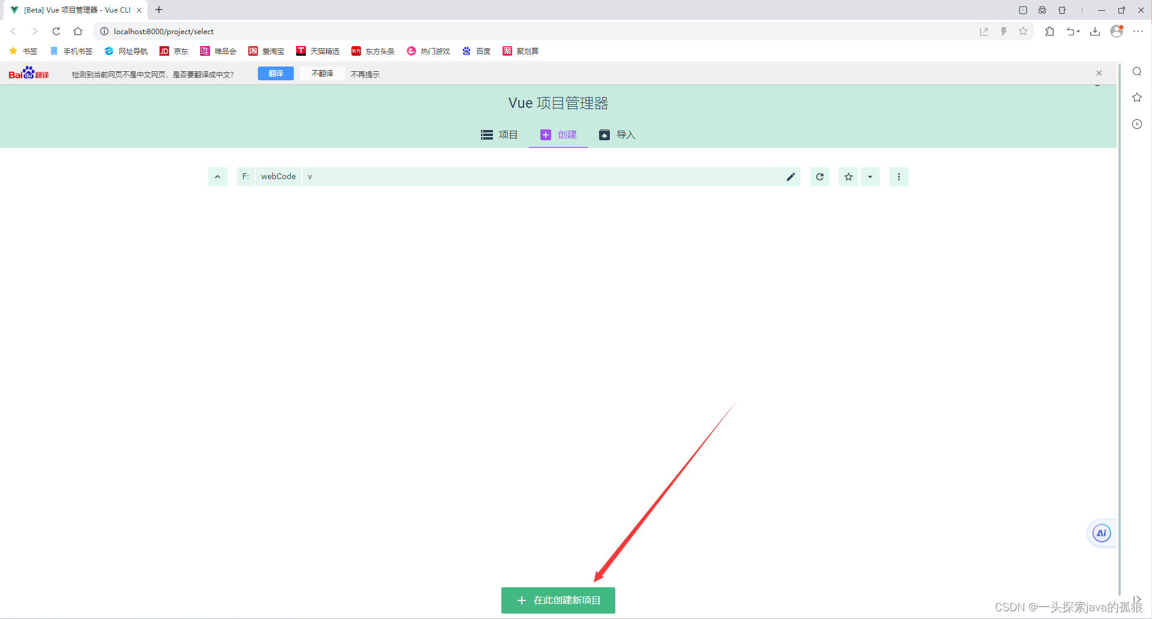This screenshot has height=619, width=1152.
Task: Click the Baidu 翻译 logo
Action: coord(29,73)
